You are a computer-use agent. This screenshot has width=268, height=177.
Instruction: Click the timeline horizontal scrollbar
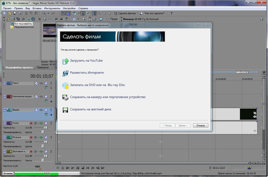pyautogui.click(x=154, y=163)
